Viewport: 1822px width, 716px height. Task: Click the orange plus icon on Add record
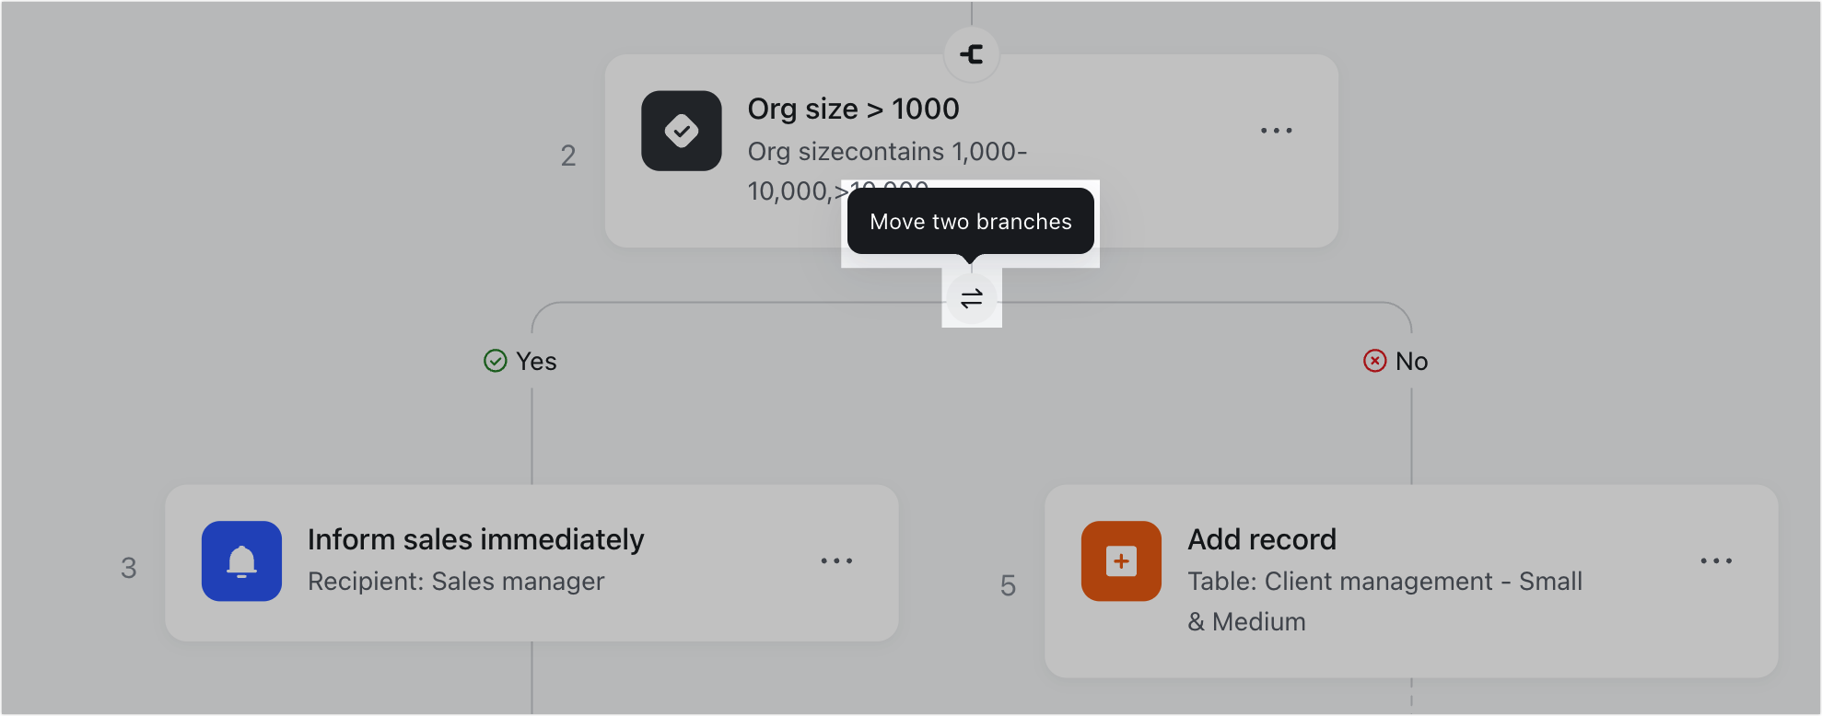point(1121,560)
